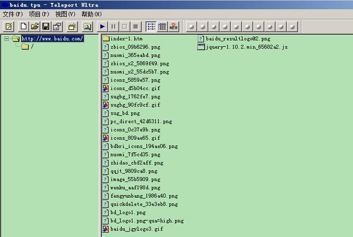Screen dimensions: 353x237
Task: Click the open folder toolbar icon
Action: click(35, 26)
